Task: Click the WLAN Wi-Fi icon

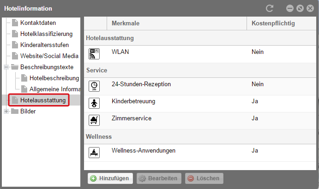Action: coord(94,54)
